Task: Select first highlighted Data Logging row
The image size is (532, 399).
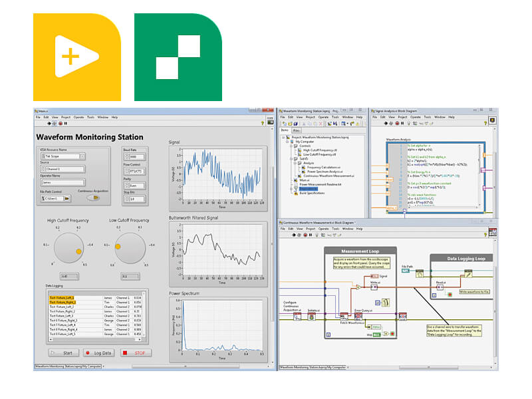Action: tap(96, 298)
